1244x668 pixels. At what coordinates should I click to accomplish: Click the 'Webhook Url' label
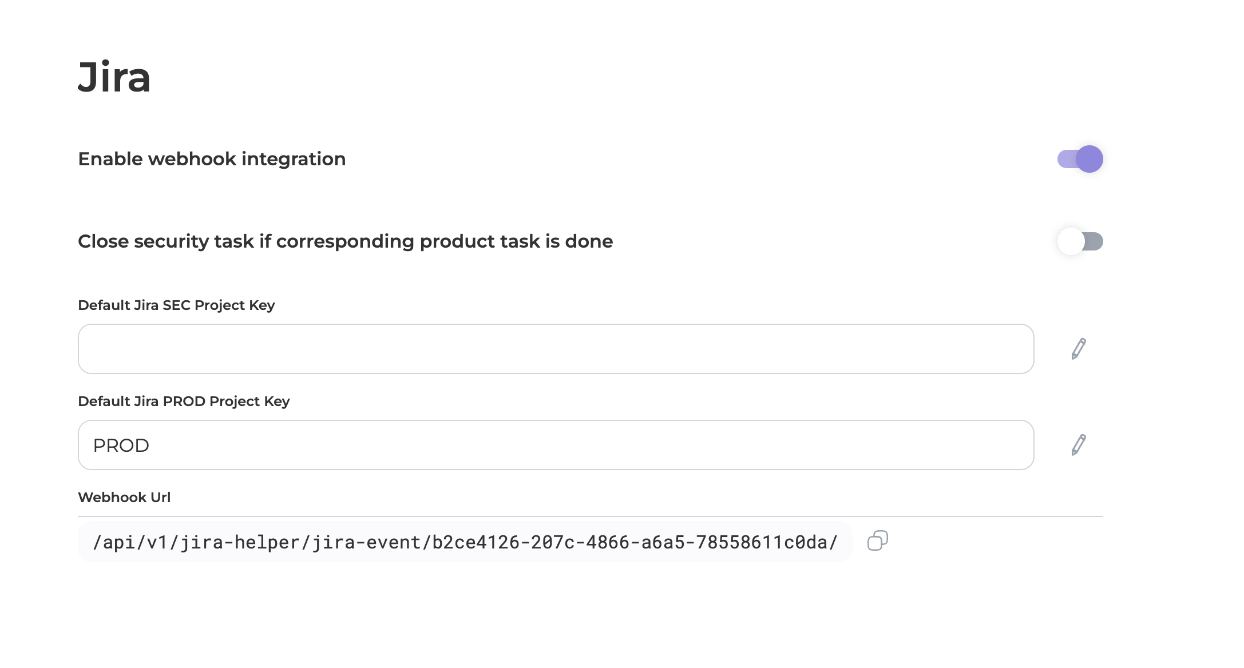point(124,498)
